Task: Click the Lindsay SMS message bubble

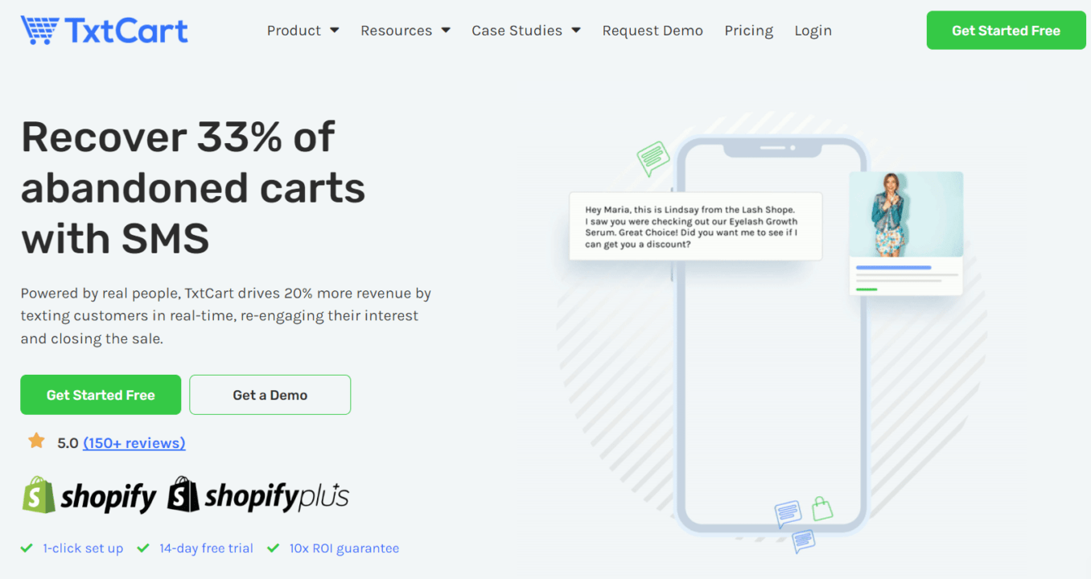Action: [695, 226]
